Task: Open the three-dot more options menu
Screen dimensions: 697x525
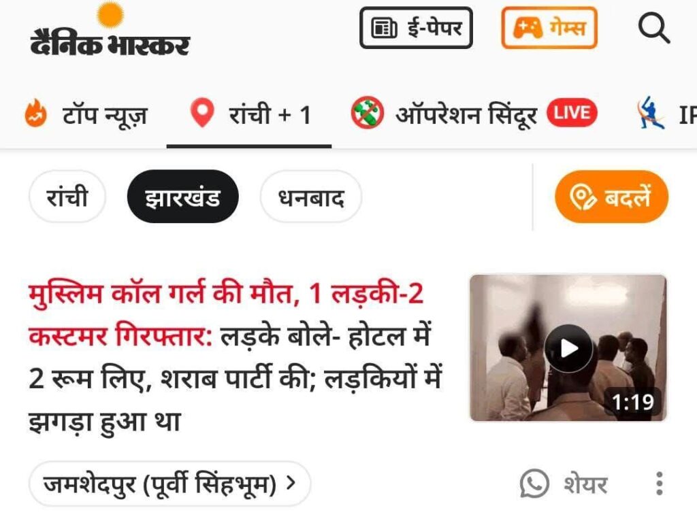Action: [660, 484]
